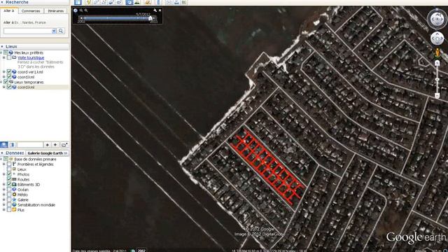Image resolution: width=448 pixels, height=252 pixels.
Task: Toggle the sunlight toolbar icon
Action: (137, 2)
